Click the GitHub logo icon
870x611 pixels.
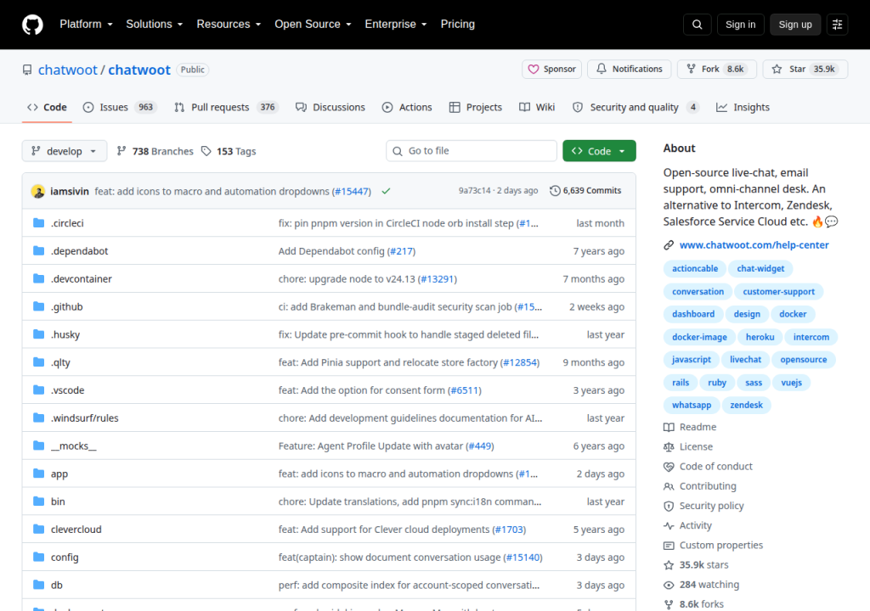tap(32, 25)
